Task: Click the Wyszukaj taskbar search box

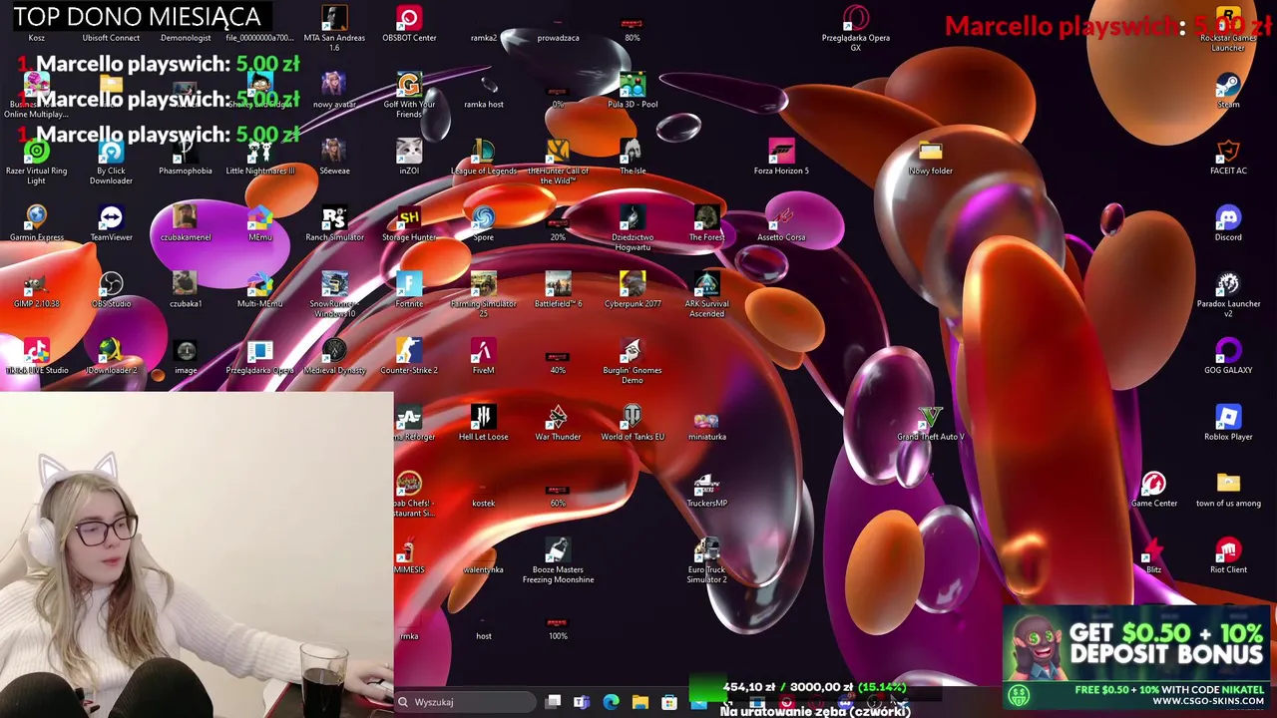Action: (466, 702)
